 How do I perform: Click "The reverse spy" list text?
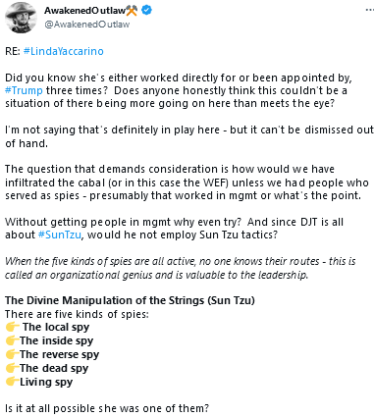click(59, 354)
